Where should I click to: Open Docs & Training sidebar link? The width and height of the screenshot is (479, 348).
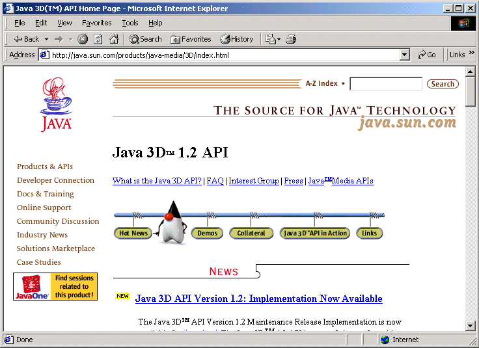point(45,194)
